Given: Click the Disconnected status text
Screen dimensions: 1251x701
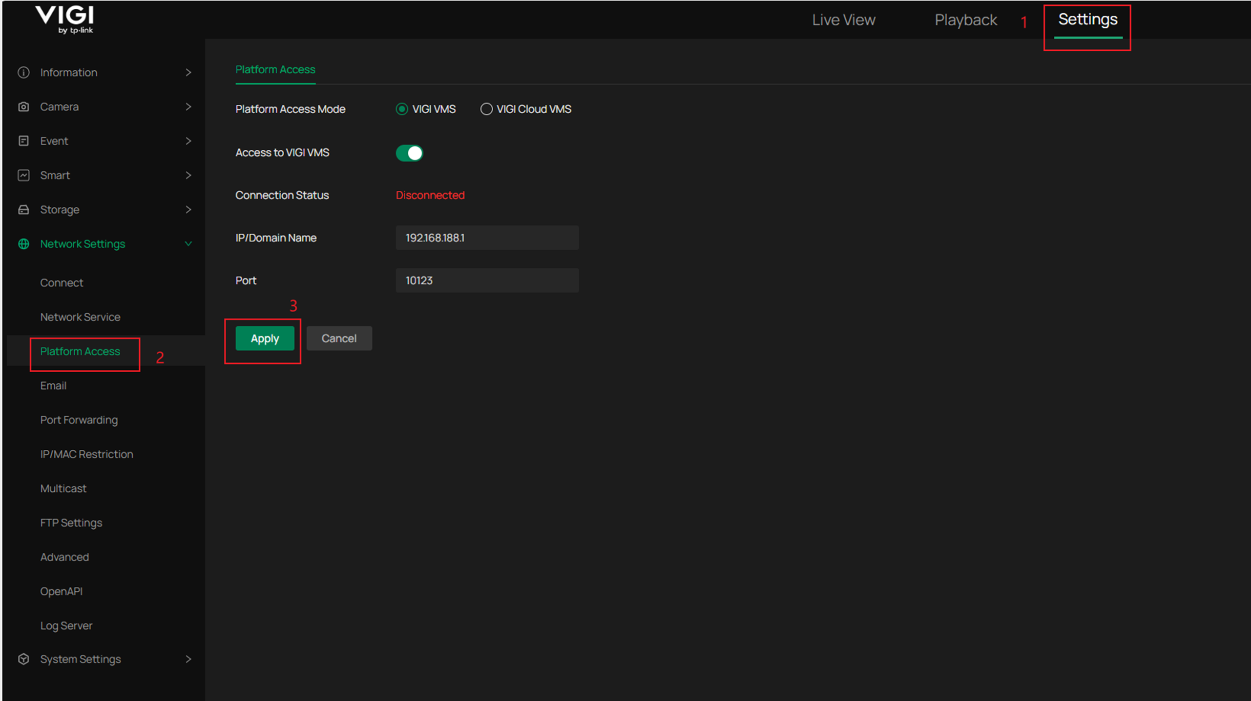Looking at the screenshot, I should coord(430,195).
